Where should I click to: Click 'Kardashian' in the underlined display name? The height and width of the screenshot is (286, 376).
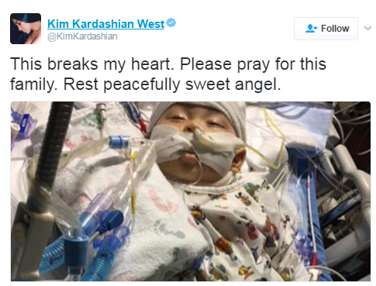[x=103, y=24]
